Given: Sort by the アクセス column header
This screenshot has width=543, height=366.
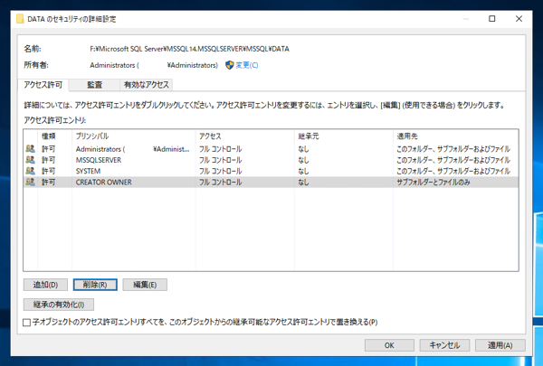Looking at the screenshot, I should (x=245, y=136).
